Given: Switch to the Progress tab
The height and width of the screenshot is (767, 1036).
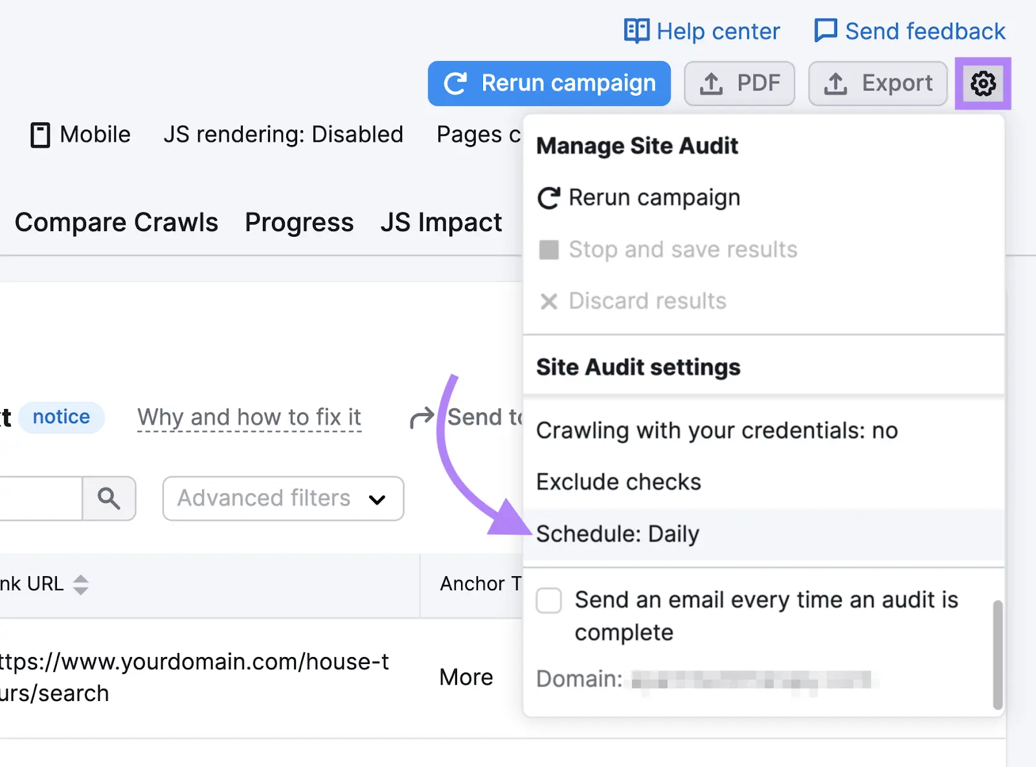Looking at the screenshot, I should coord(299,222).
